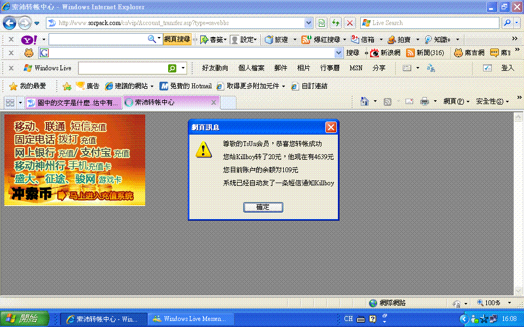This screenshot has height=327, width=524.
Task: Click the Quick Tabs grid icon
Action: pos(10,102)
